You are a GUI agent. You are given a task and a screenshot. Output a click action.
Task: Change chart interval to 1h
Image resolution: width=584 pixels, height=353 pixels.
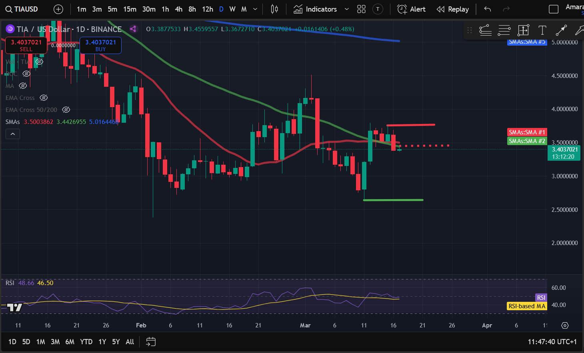pyautogui.click(x=165, y=9)
